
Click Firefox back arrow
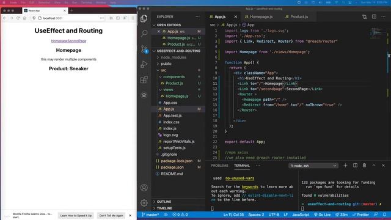(x=5, y=18)
